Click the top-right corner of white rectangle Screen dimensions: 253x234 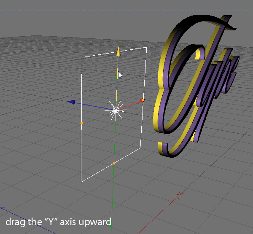(x=146, y=47)
